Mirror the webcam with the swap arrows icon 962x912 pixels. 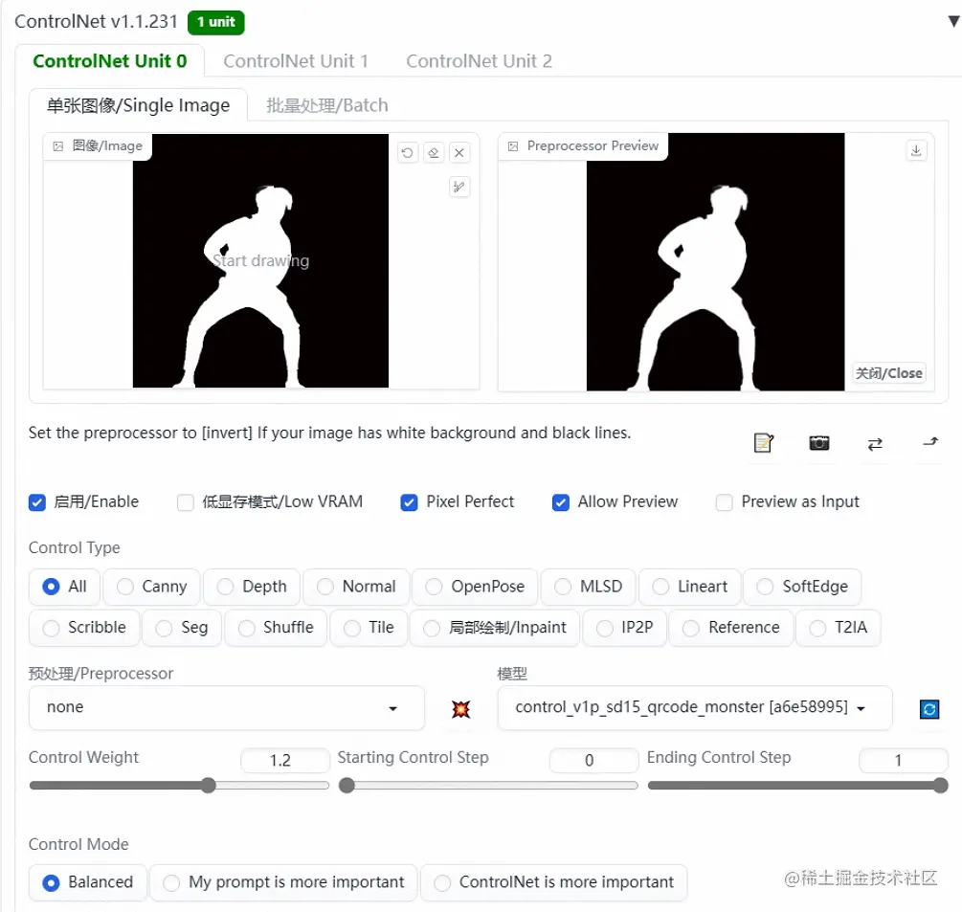874,443
